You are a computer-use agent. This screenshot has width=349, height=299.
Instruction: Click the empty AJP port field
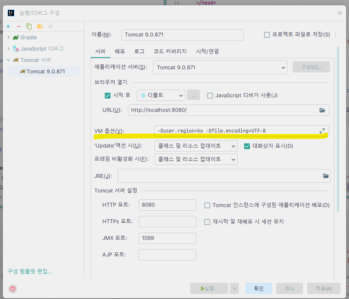point(167,255)
